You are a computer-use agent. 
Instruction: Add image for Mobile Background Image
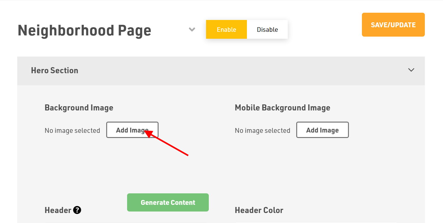tap(322, 130)
